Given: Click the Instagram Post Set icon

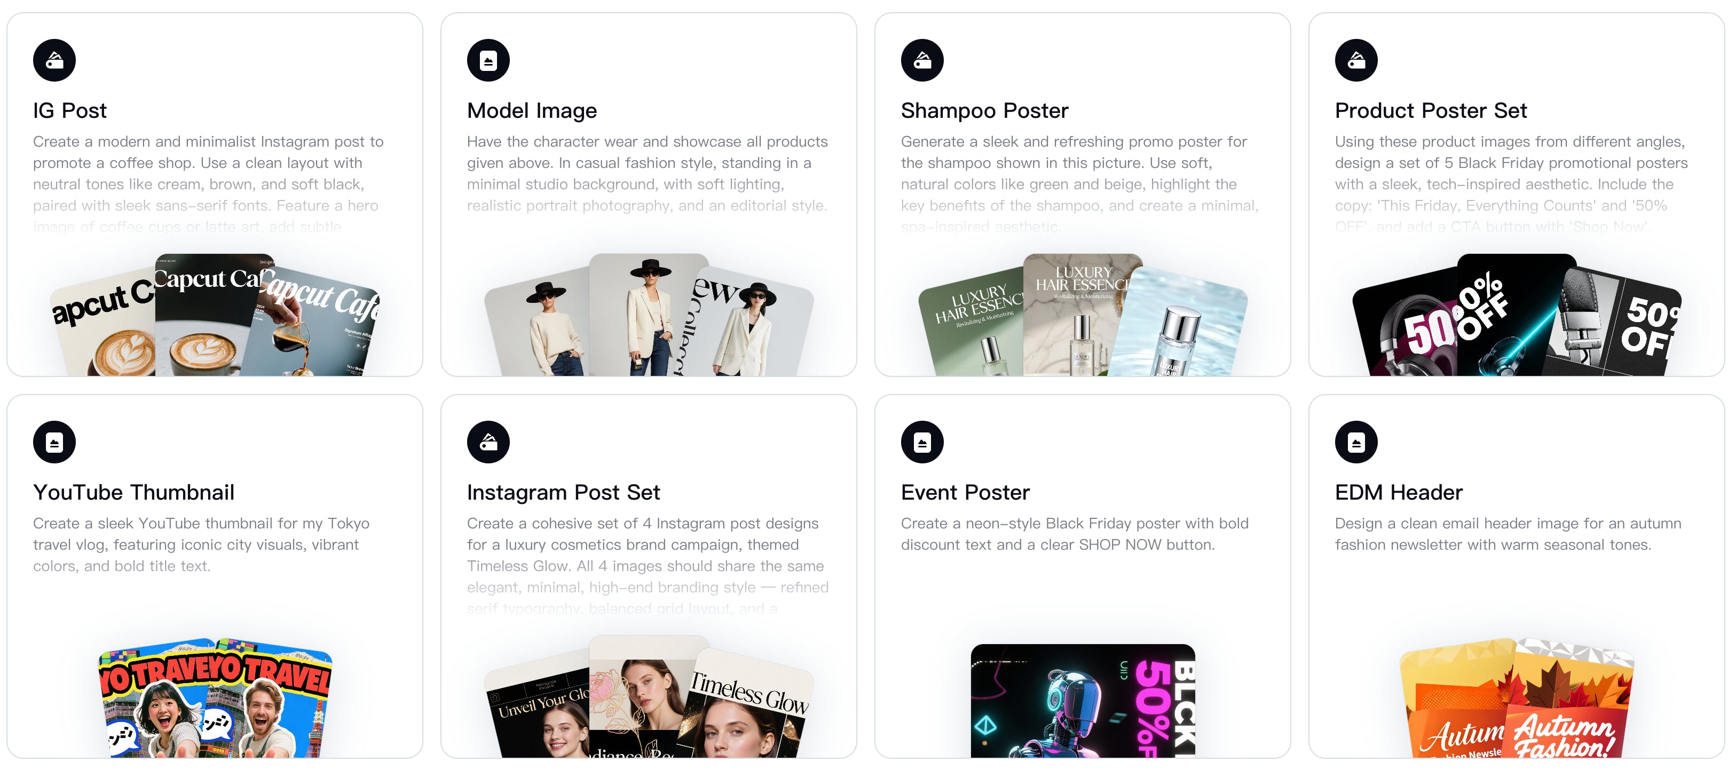Looking at the screenshot, I should (x=488, y=442).
